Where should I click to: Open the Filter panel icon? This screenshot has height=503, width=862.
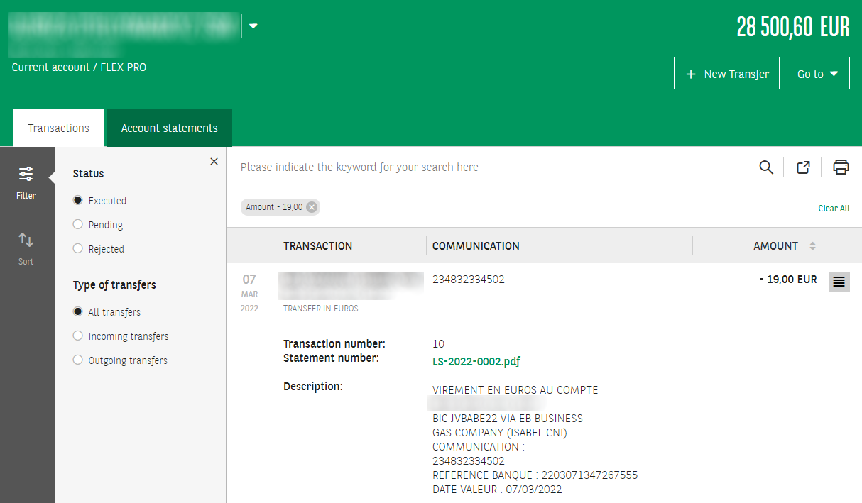26,180
